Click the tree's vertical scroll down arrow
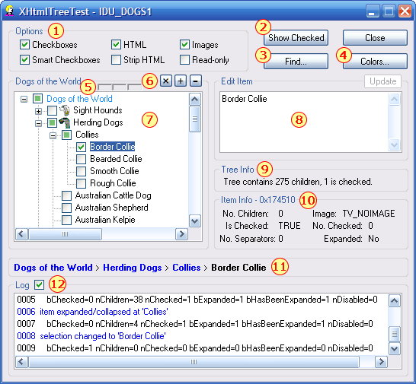Image resolution: width=416 pixels, height=384 pixels. (195, 221)
